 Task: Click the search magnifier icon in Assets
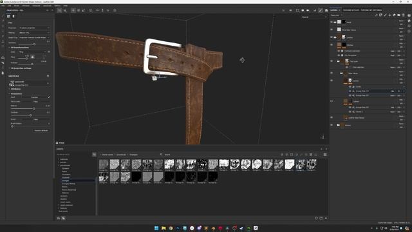coord(162,155)
